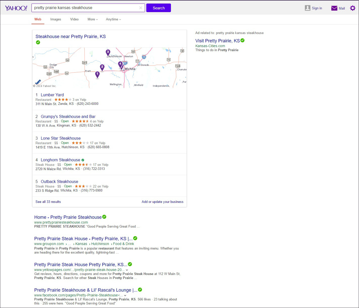The height and width of the screenshot is (308, 359).
Task: Click map pin number 2
Action: (102, 67)
